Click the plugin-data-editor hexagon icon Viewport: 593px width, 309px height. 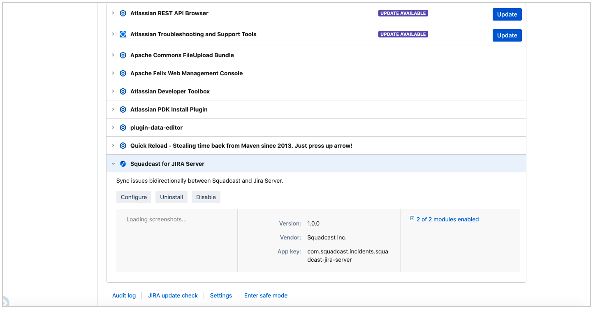[x=123, y=128]
